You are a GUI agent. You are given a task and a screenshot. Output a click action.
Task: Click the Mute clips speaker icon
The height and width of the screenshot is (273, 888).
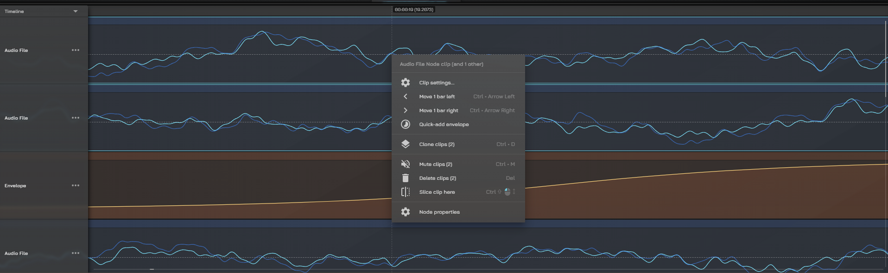point(406,164)
